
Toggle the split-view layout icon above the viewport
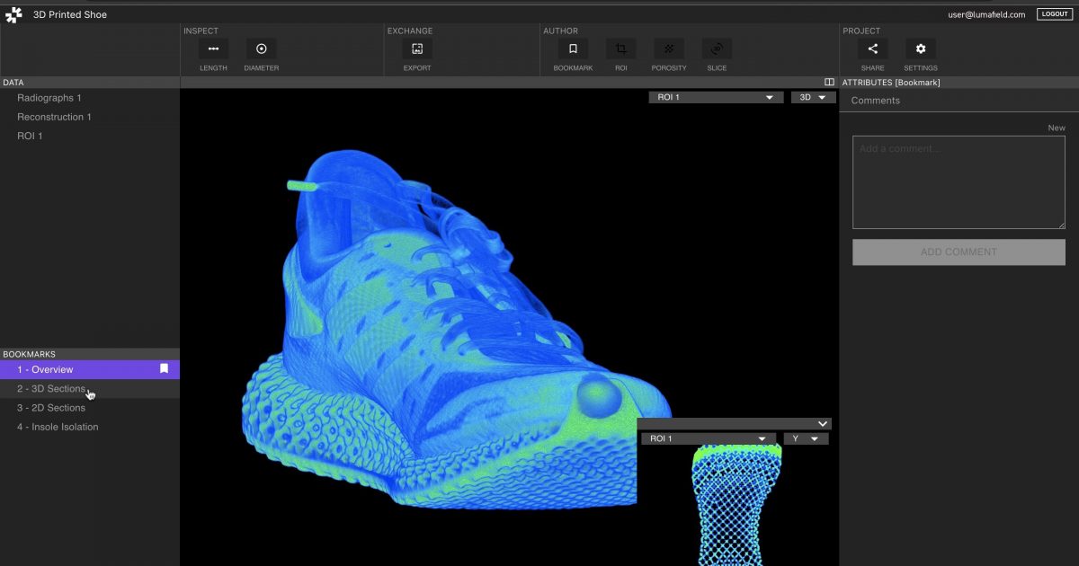pyautogui.click(x=828, y=81)
